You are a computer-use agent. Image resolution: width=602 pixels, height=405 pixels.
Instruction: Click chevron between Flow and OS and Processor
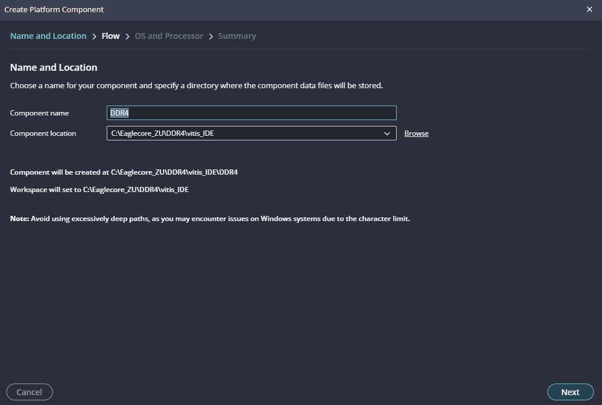[x=127, y=36]
